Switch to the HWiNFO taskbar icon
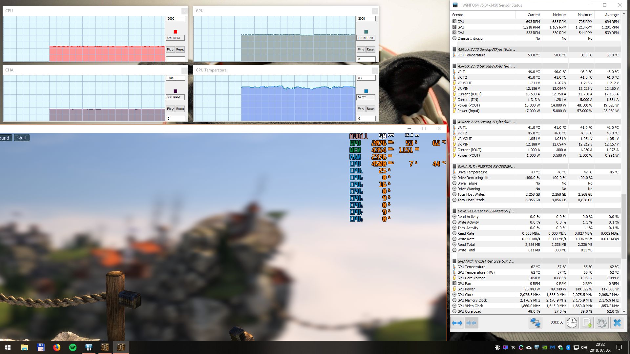This screenshot has height=354, width=630. point(89,347)
